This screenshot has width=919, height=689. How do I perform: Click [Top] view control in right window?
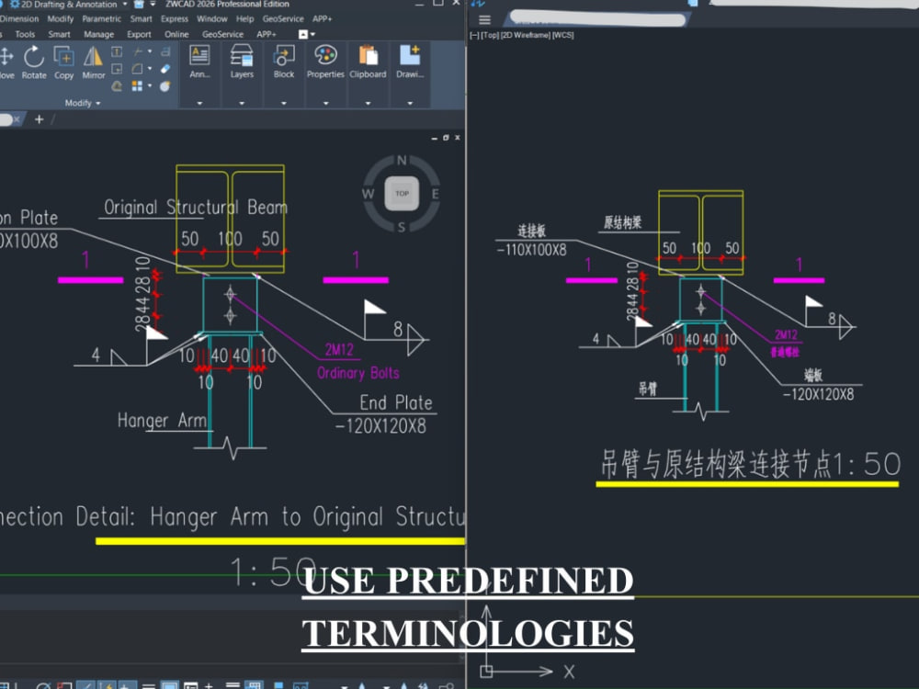[x=490, y=35]
